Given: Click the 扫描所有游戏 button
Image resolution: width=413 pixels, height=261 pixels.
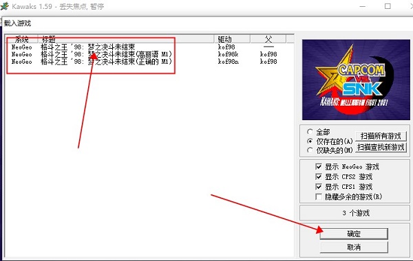Looking at the screenshot, I should pyautogui.click(x=381, y=136).
